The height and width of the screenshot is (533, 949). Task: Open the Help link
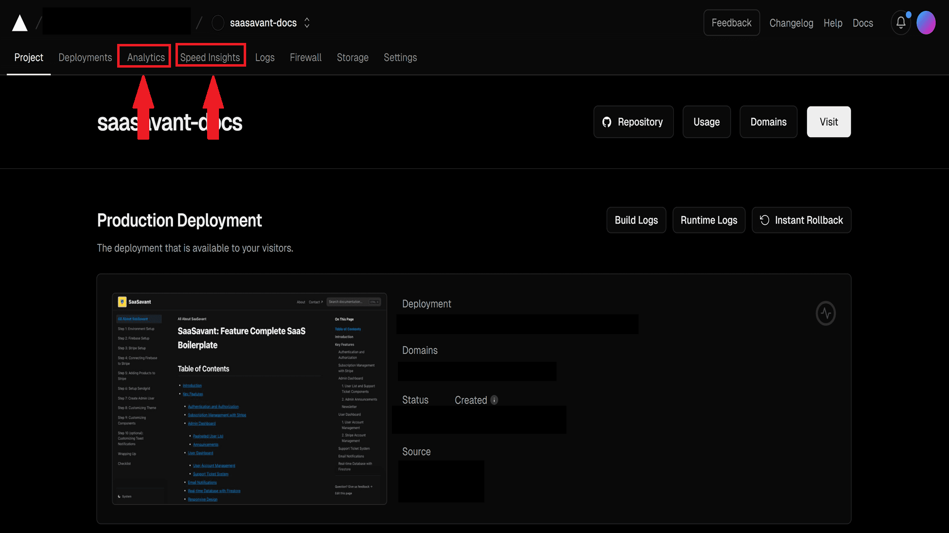click(x=833, y=23)
